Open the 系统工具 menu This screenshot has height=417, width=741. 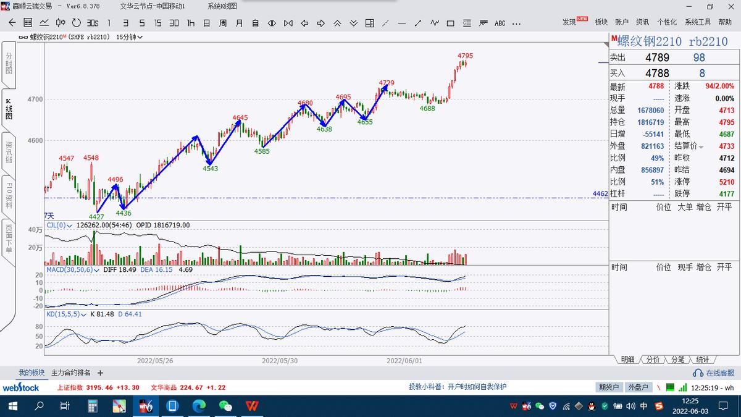coord(698,22)
